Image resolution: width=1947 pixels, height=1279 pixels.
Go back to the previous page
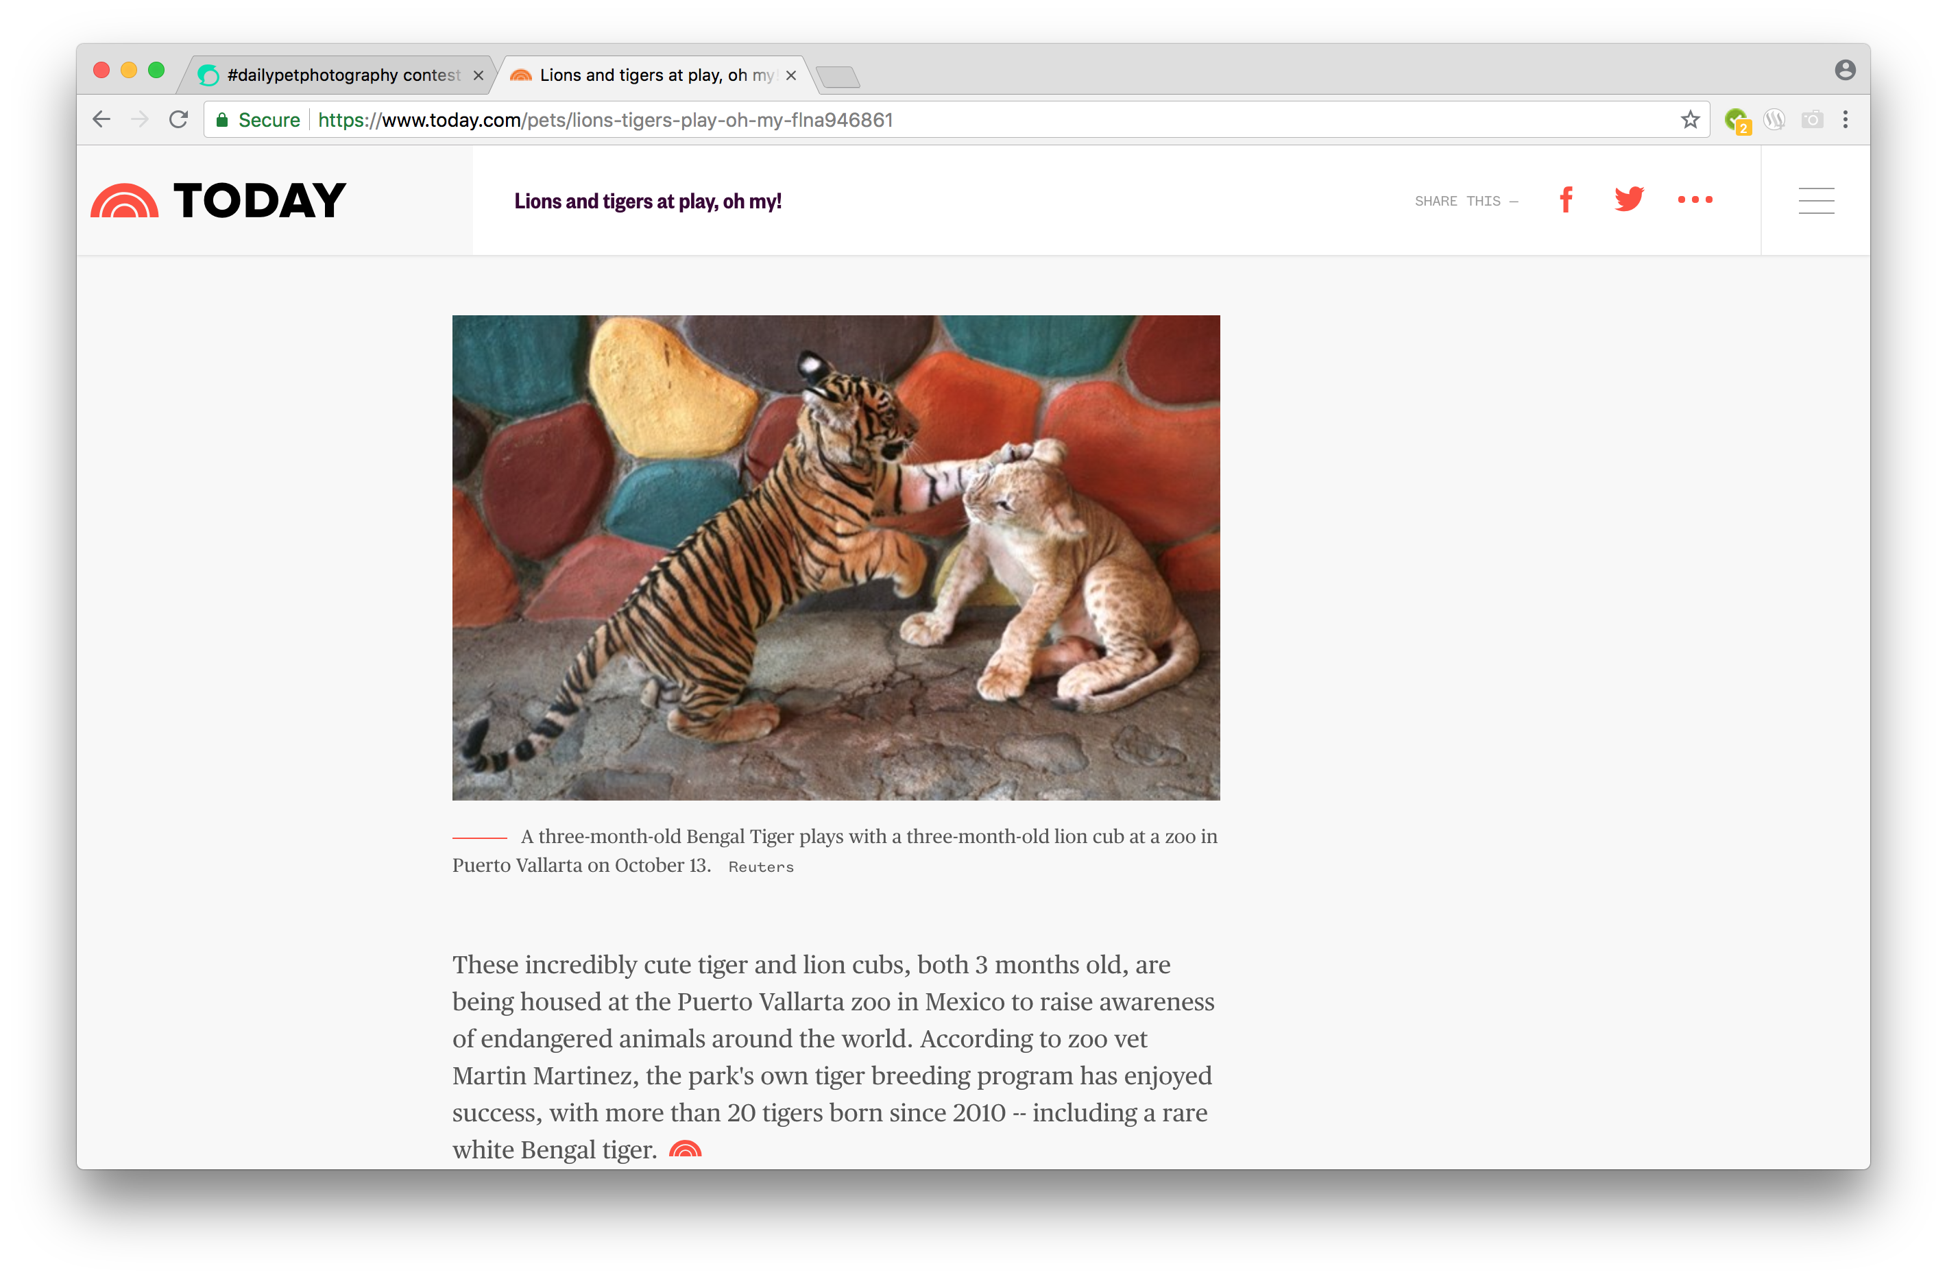point(101,119)
